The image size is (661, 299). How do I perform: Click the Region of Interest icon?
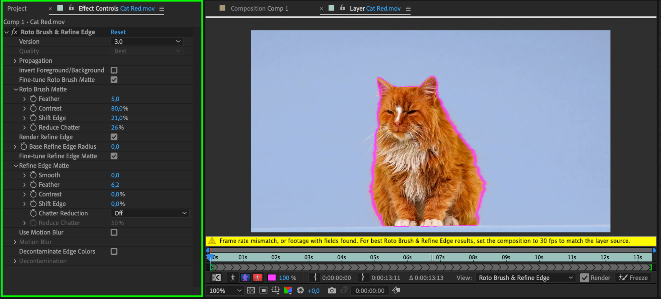coord(263,290)
